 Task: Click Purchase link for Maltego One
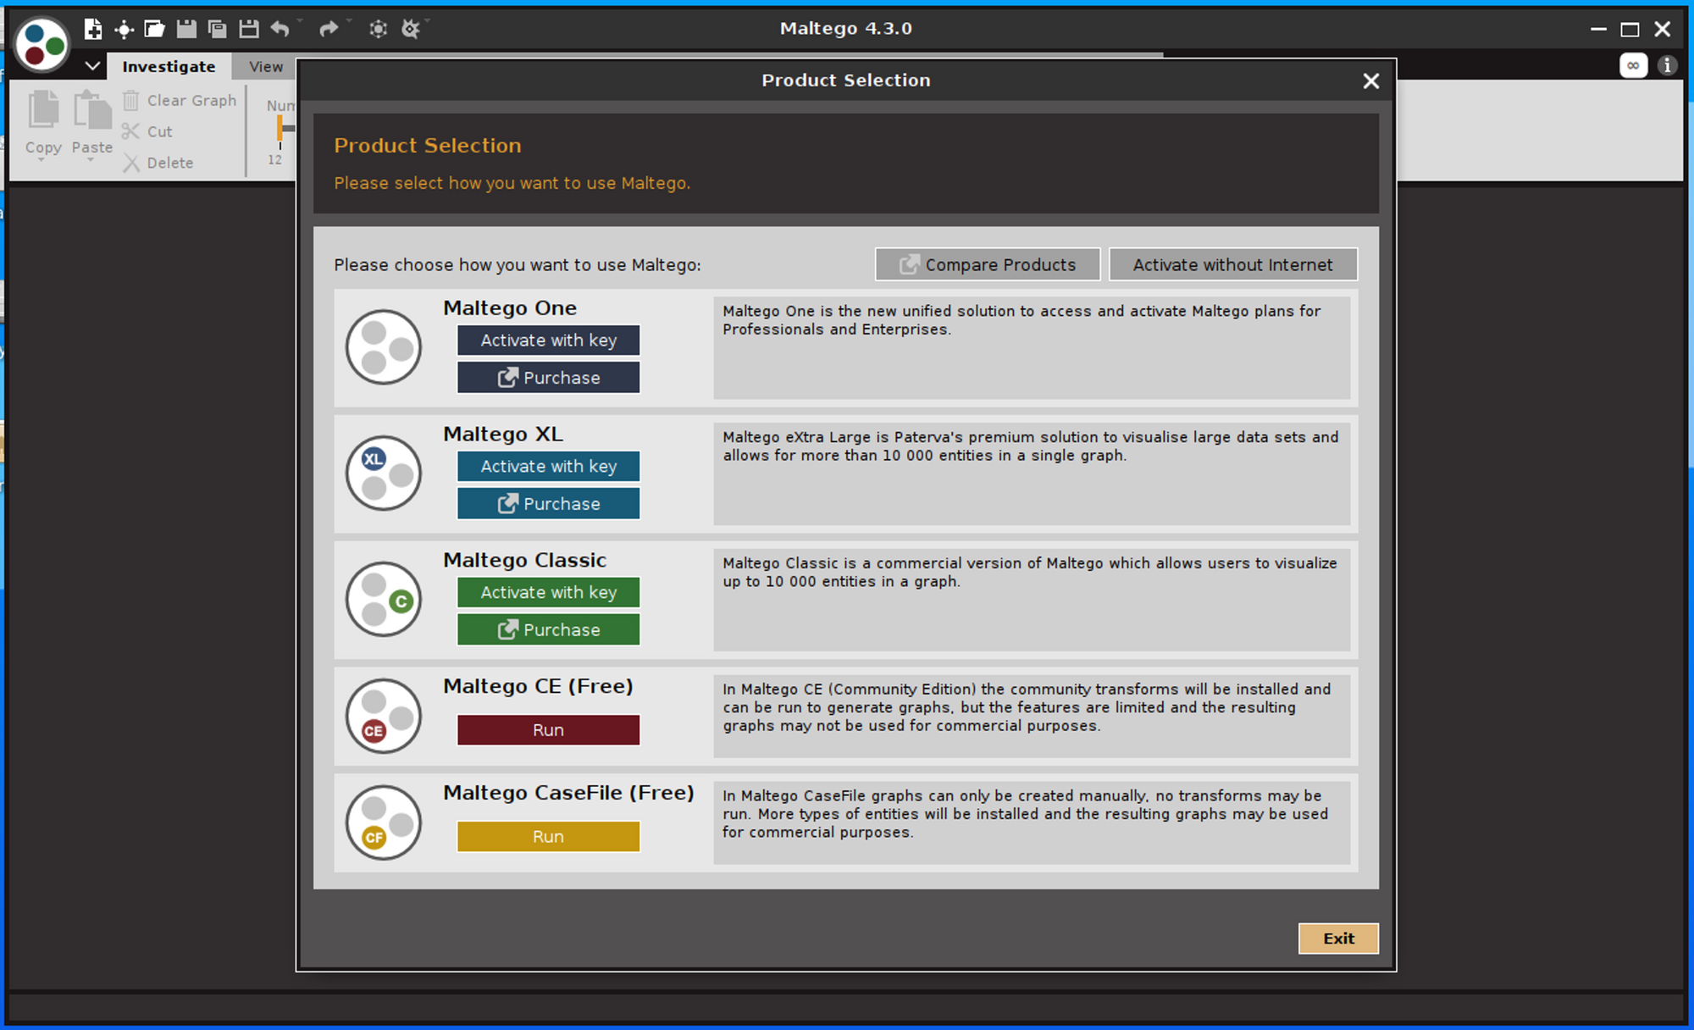[x=548, y=378]
